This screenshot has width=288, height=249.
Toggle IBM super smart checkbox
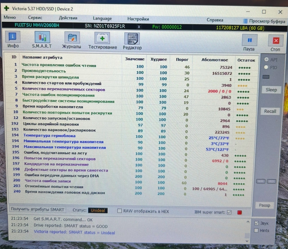[x=229, y=212]
